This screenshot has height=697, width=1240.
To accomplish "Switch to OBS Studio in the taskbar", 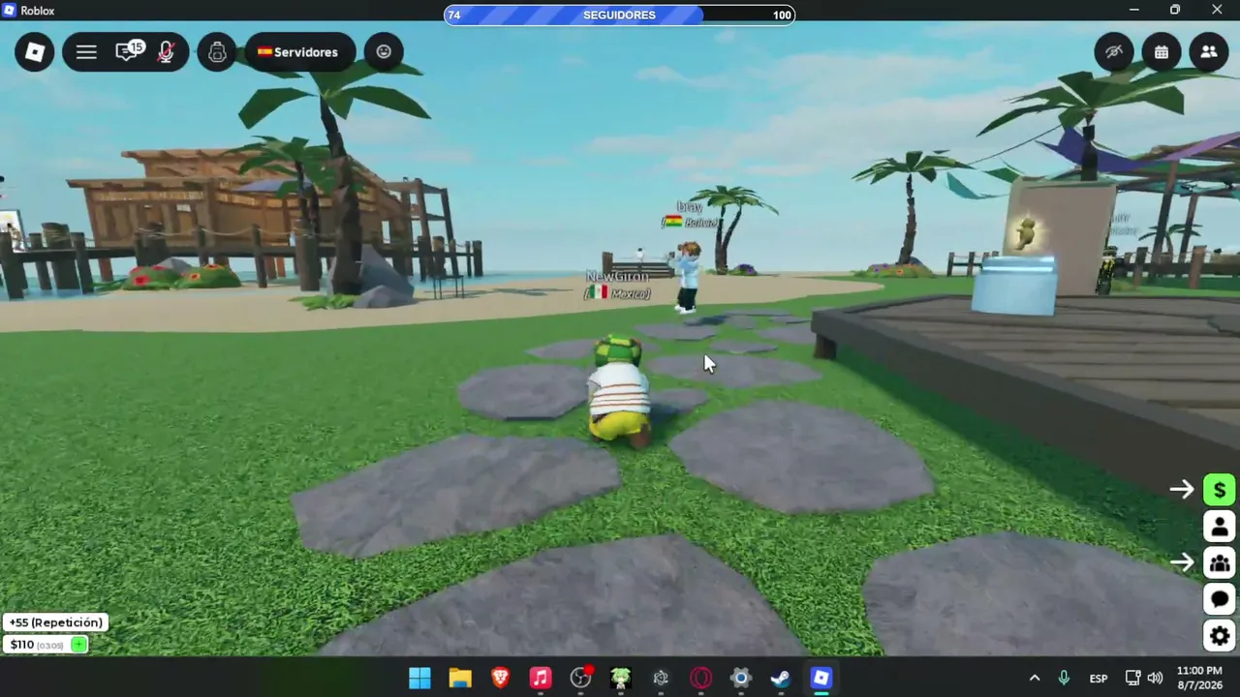I will 580,679.
